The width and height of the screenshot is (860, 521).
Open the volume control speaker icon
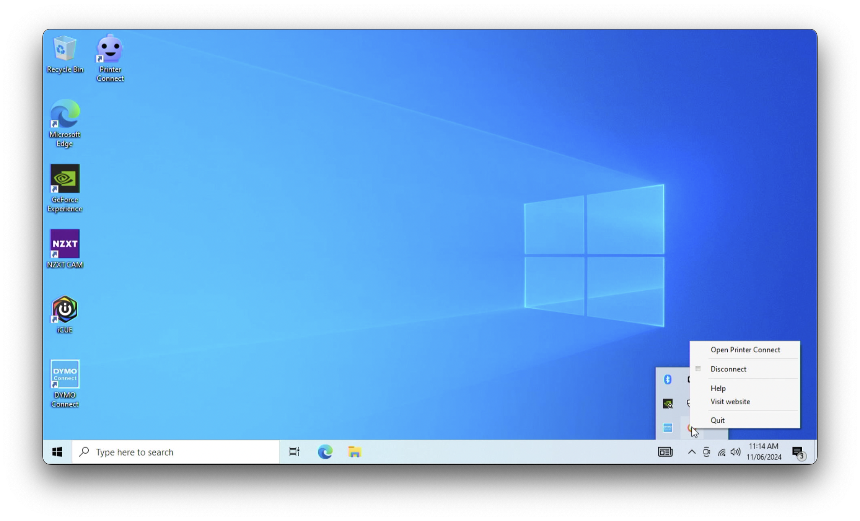(x=735, y=452)
